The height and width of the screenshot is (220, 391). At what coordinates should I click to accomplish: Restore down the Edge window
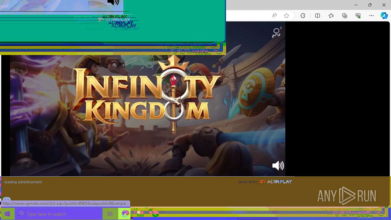point(370,5)
